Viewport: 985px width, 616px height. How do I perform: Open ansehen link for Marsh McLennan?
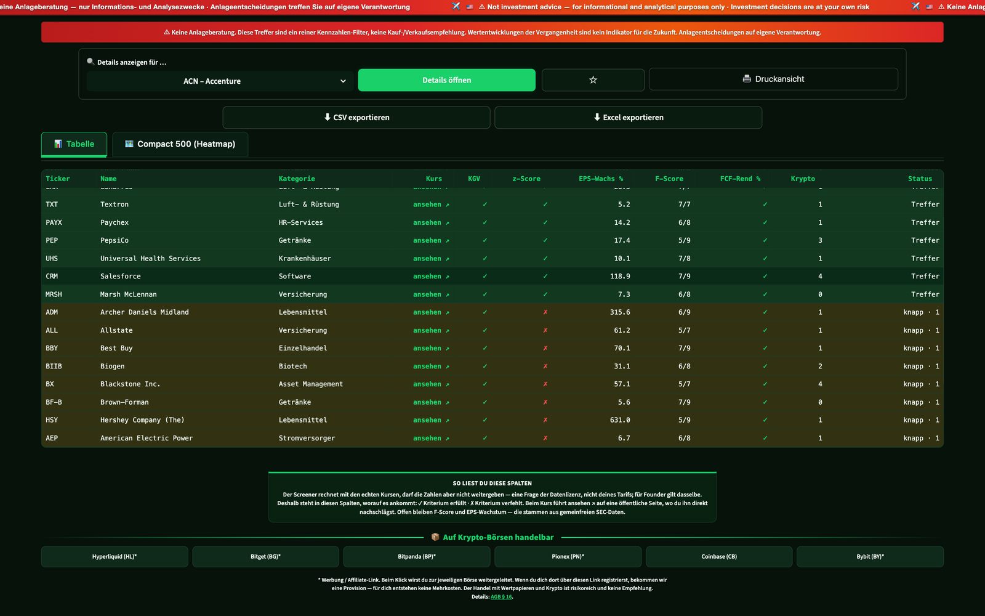(x=431, y=294)
